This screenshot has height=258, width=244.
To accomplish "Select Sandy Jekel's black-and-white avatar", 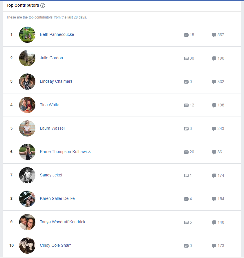I will [27, 175].
